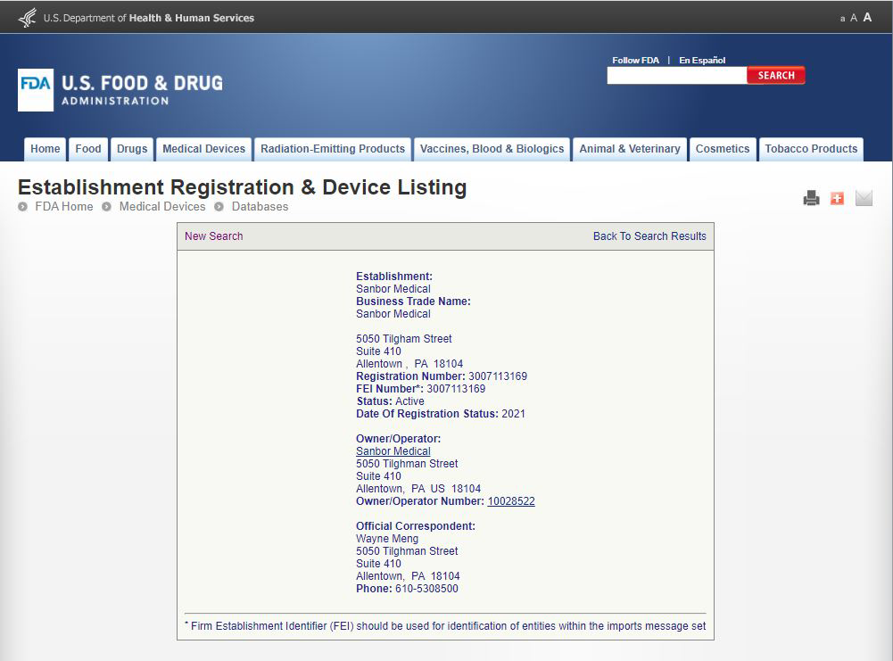Click the red share plus icon
This screenshot has height=661, width=893.
pos(837,198)
